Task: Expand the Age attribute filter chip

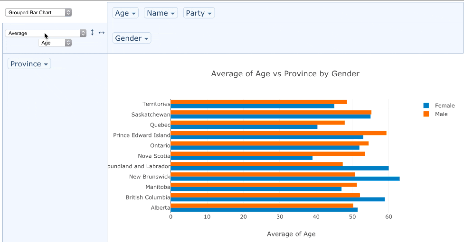Action: [x=125, y=13]
